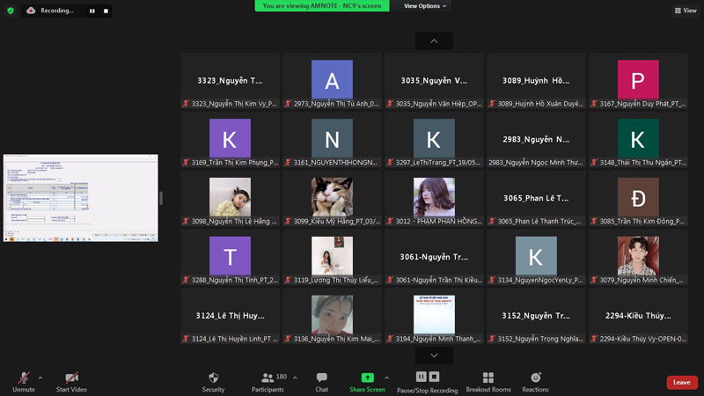Open the View Options dropdown
The width and height of the screenshot is (704, 396).
point(425,6)
